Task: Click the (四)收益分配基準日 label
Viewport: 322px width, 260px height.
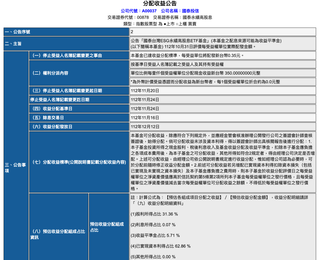Action: [79, 109]
